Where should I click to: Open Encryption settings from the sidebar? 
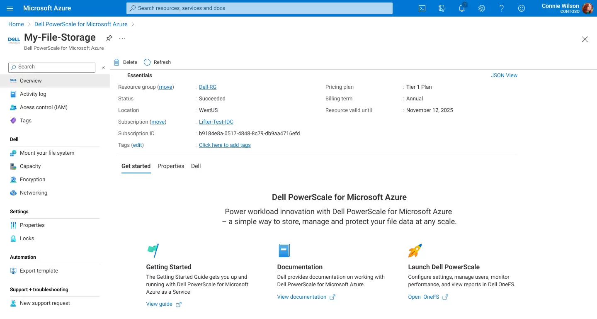tap(32, 179)
